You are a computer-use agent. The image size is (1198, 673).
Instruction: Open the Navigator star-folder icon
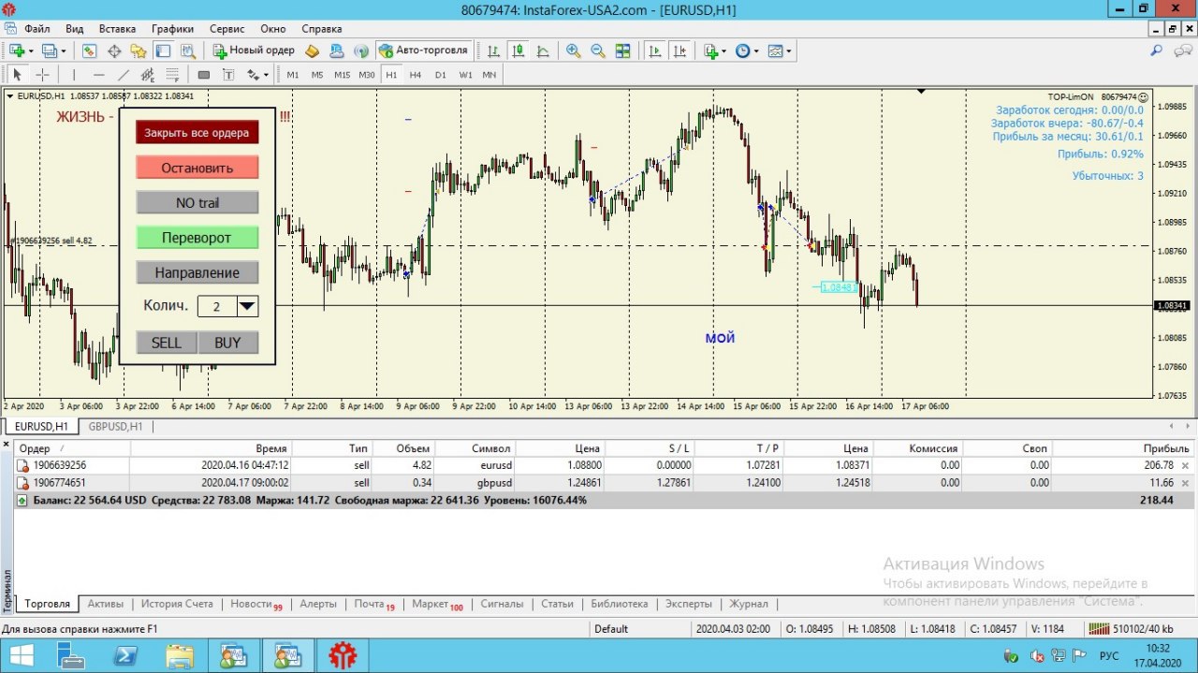(x=139, y=51)
